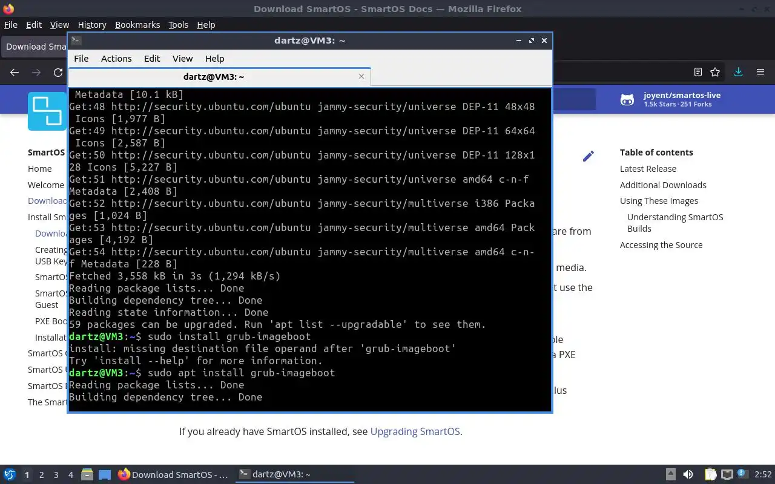This screenshot has height=484, width=775.
Task: Close the dartz@VM3 terminal tab
Action: [361, 76]
